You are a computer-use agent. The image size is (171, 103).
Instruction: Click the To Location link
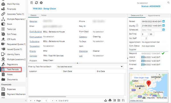coord(34,46)
